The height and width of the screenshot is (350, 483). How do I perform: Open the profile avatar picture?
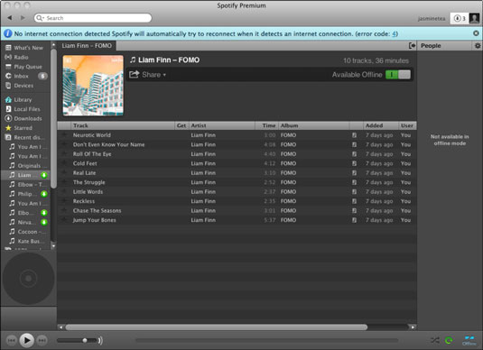[474, 18]
